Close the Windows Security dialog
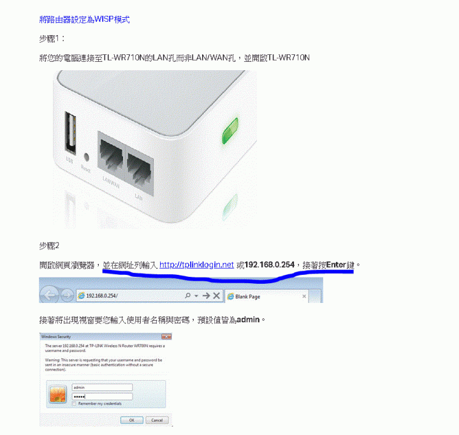 click(166, 337)
